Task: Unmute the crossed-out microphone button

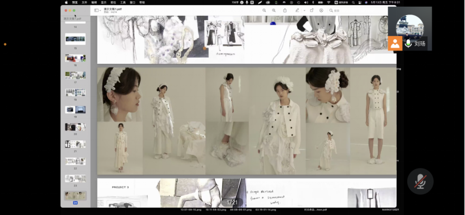Action: (420, 181)
